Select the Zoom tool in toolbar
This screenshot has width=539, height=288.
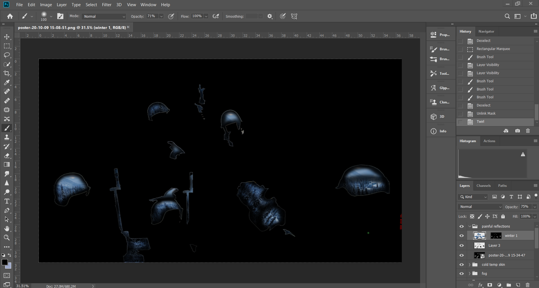[x=7, y=238]
